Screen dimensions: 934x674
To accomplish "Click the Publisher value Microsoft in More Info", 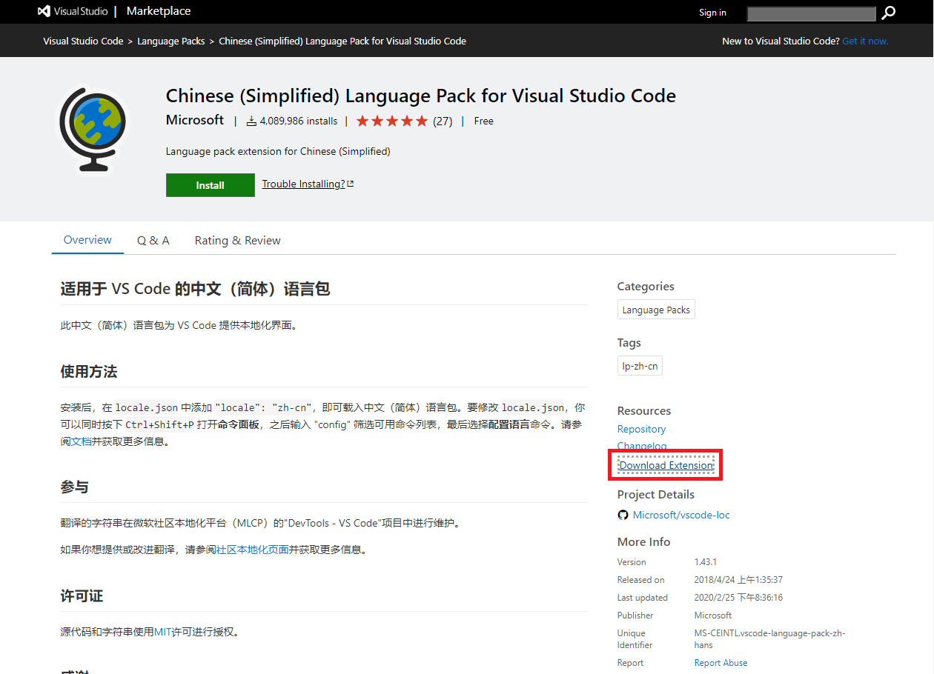I will pyautogui.click(x=713, y=615).
